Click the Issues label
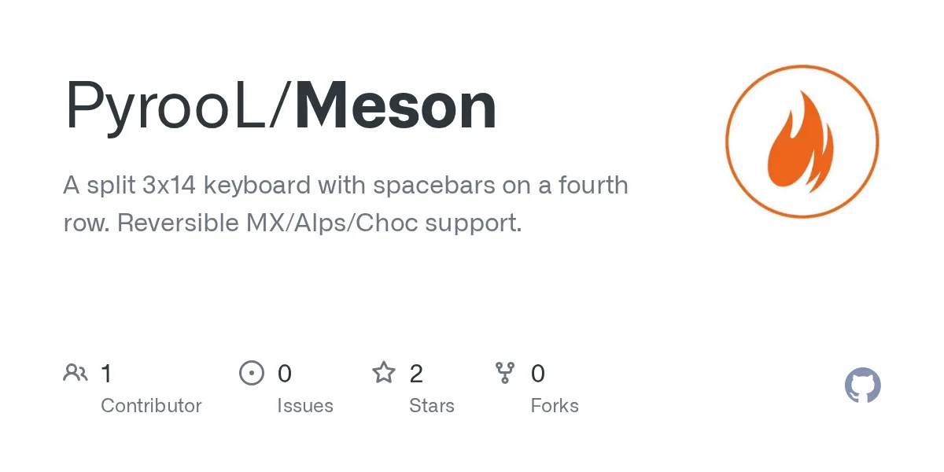 click(305, 406)
